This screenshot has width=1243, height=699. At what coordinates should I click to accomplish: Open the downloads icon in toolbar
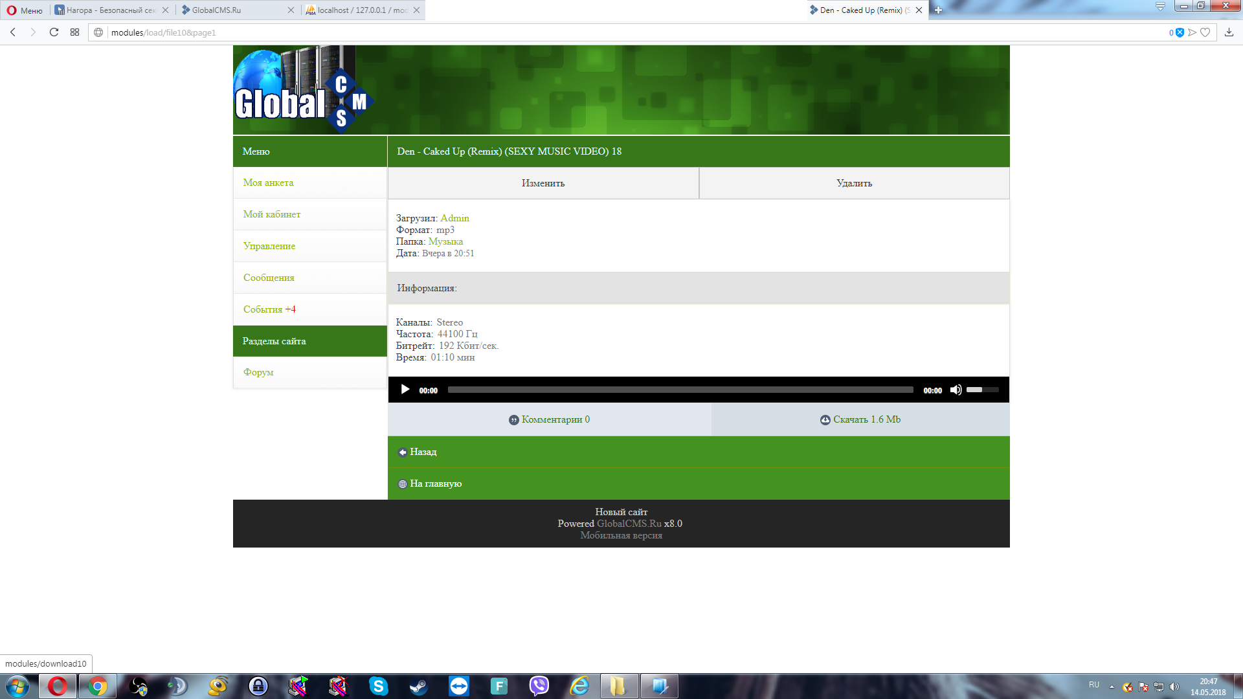pyautogui.click(x=1229, y=32)
